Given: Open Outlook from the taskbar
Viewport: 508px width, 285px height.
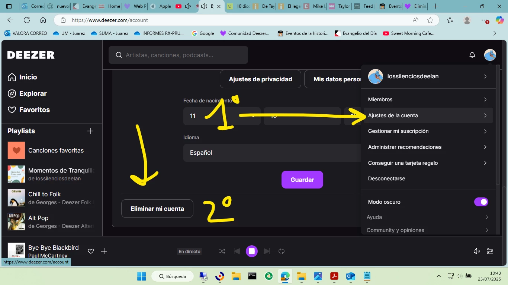Looking at the screenshot, I should tap(350, 276).
